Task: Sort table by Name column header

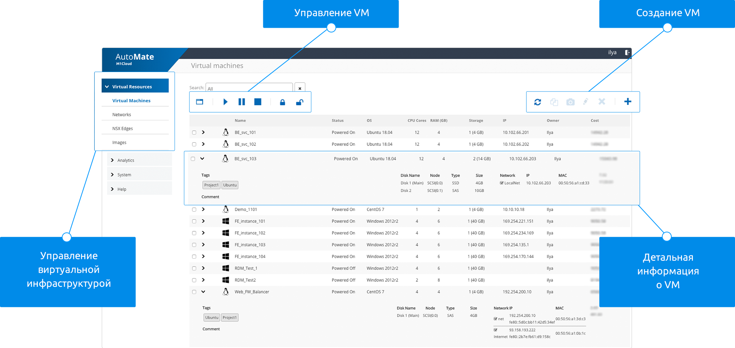Action: (x=240, y=121)
